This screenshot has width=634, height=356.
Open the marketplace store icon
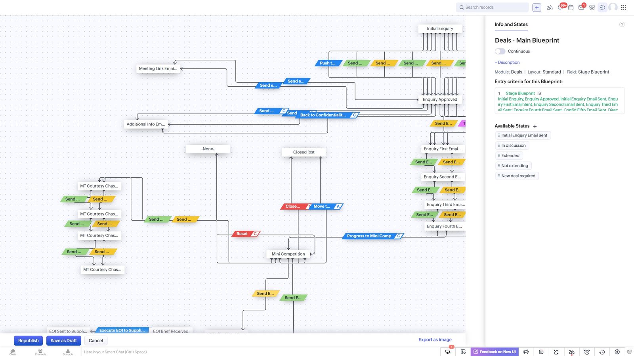[592, 8]
